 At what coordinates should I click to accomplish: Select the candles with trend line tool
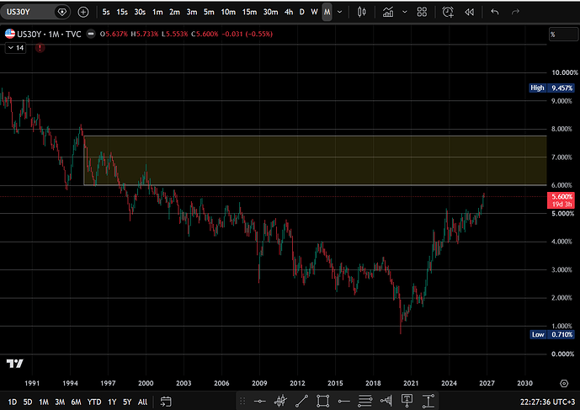[x=281, y=401]
